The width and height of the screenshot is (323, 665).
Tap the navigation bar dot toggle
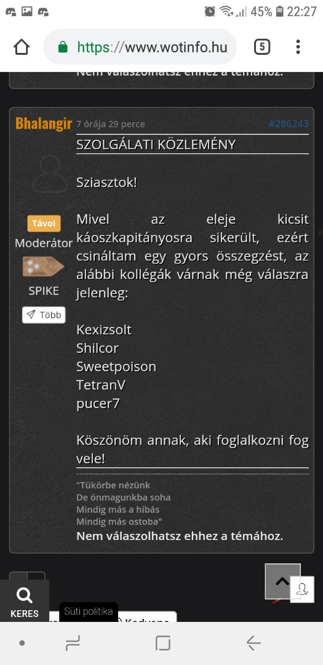(x=22, y=643)
